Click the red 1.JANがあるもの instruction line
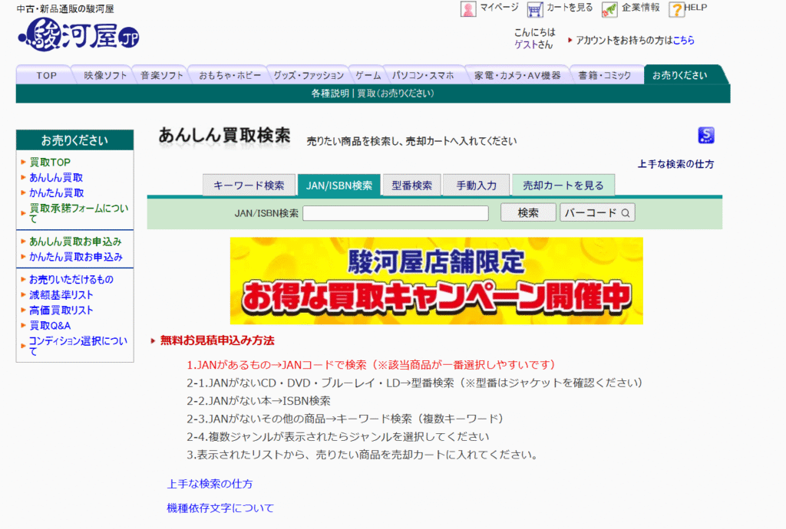The height and width of the screenshot is (529, 786). 371,365
